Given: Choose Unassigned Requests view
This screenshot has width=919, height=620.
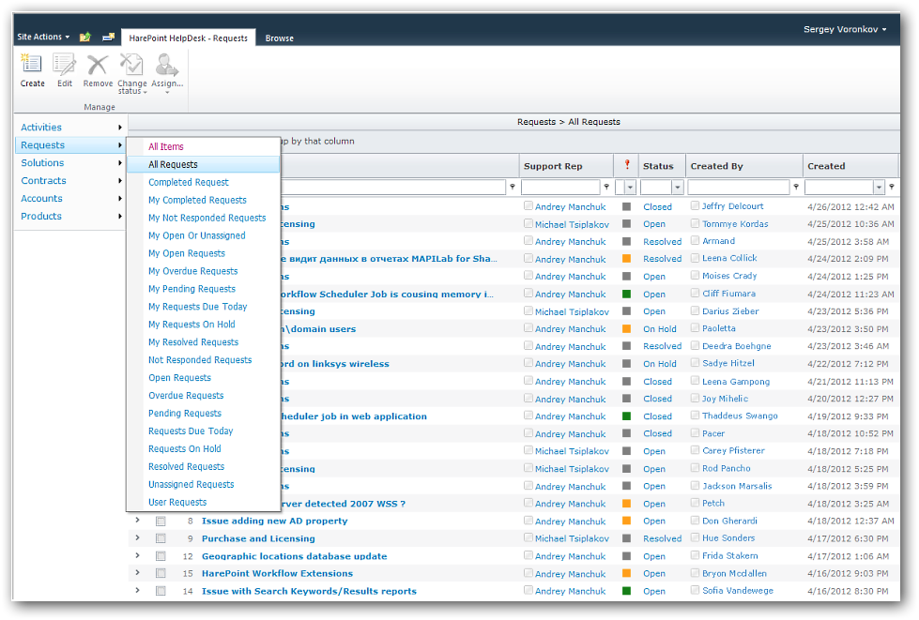Looking at the screenshot, I should [x=191, y=484].
